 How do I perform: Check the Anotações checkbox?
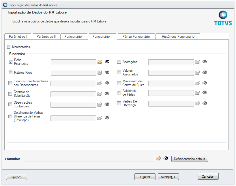pyautogui.click(x=119, y=62)
